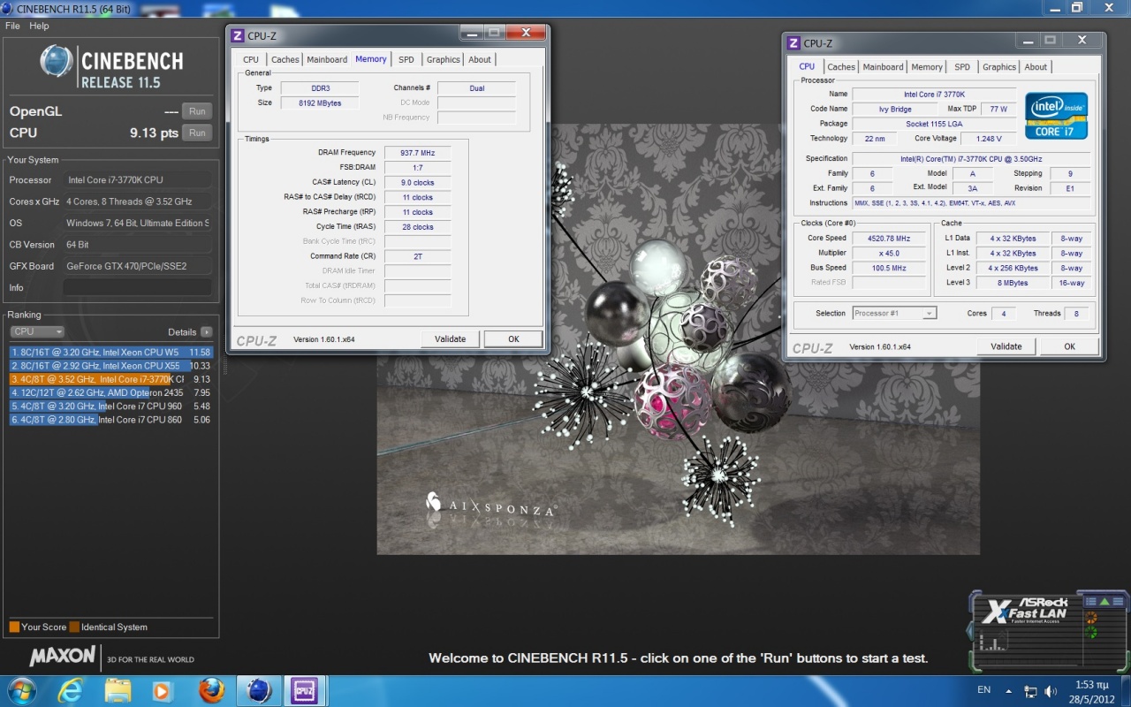Open the Windows Start menu orb
Screen dimensions: 1131x707
(x=21, y=690)
